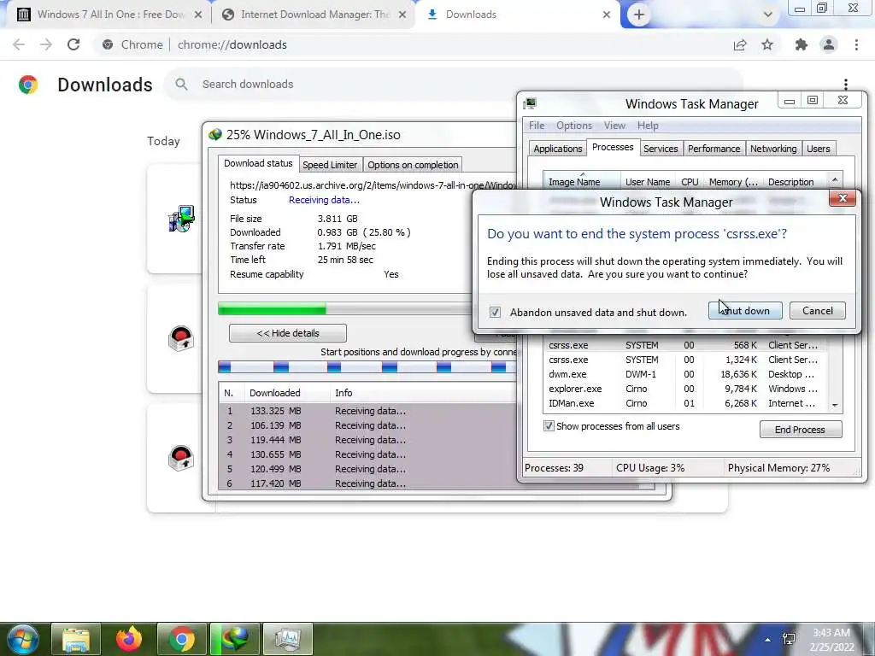
Task: Sort processes by Description column
Action: 795,182
